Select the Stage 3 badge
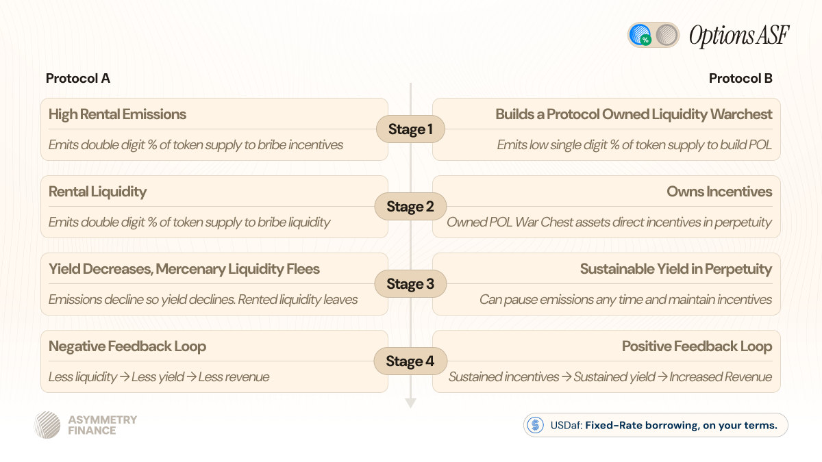The width and height of the screenshot is (822, 462). 410,284
